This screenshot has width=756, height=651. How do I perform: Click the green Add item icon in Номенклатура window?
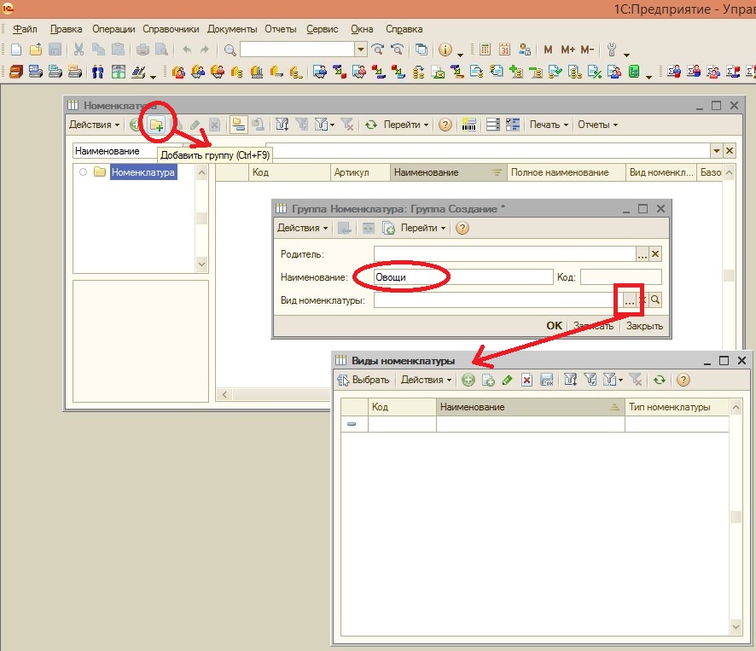pos(135,125)
